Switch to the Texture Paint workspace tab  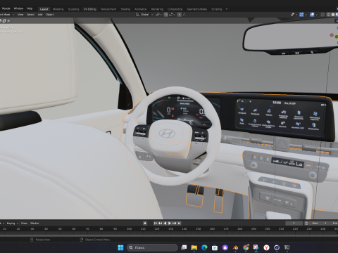pyautogui.click(x=108, y=9)
